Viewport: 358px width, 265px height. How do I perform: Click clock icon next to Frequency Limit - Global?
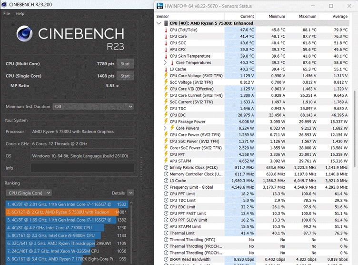tap(166, 187)
